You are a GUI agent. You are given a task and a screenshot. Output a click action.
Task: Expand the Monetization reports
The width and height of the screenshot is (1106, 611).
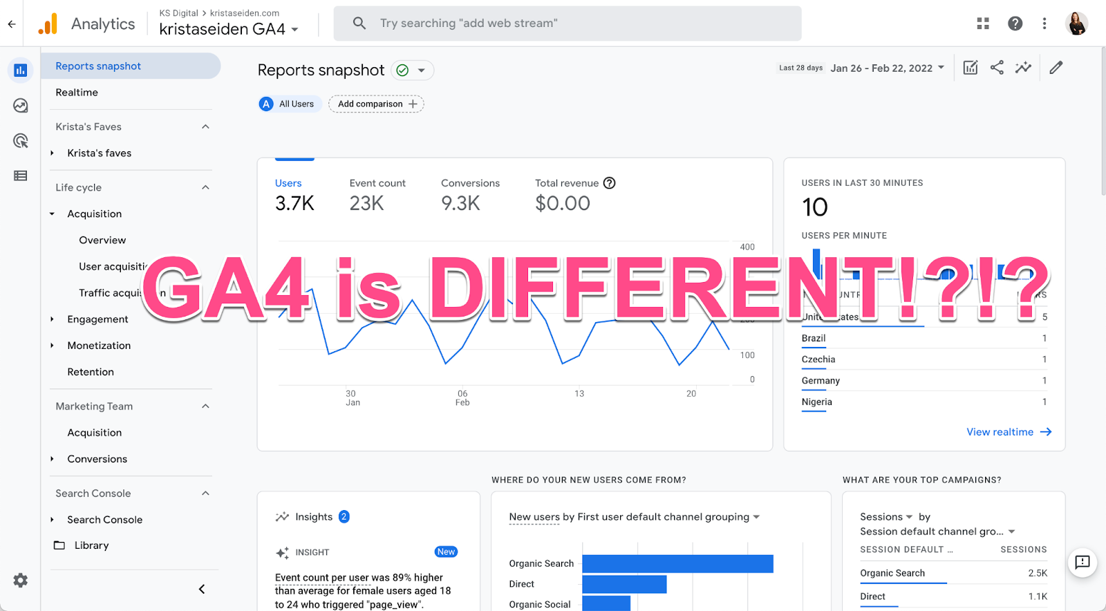click(52, 345)
